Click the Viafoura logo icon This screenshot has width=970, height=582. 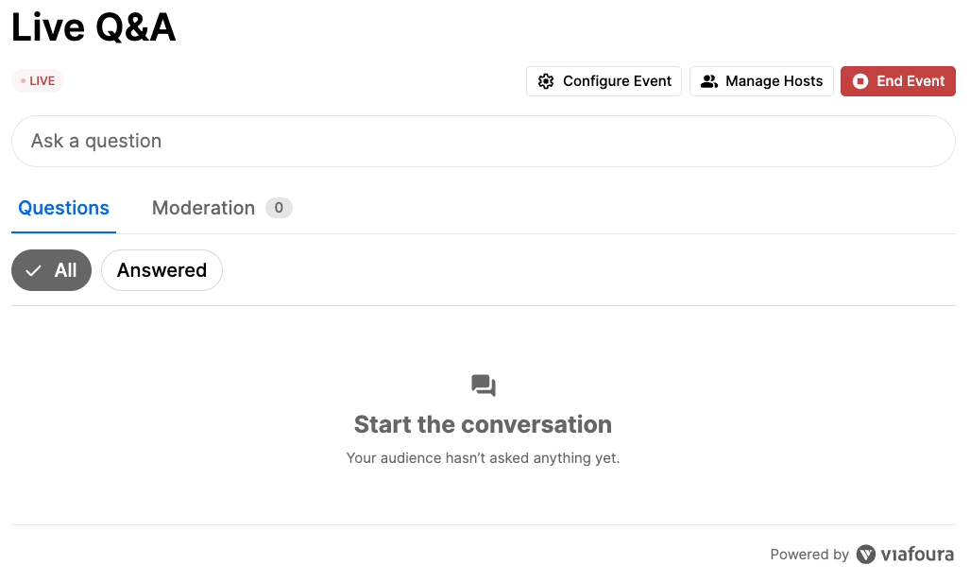pyautogui.click(x=865, y=555)
